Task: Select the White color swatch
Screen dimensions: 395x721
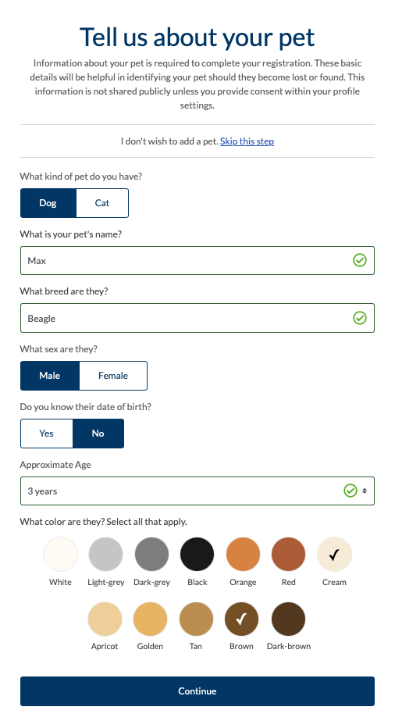Action: pos(60,554)
